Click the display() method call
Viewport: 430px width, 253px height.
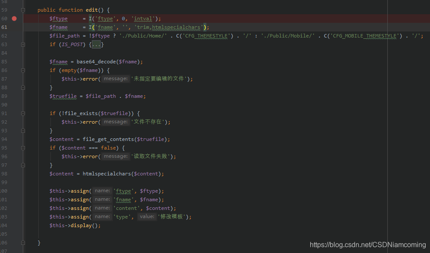(84, 225)
